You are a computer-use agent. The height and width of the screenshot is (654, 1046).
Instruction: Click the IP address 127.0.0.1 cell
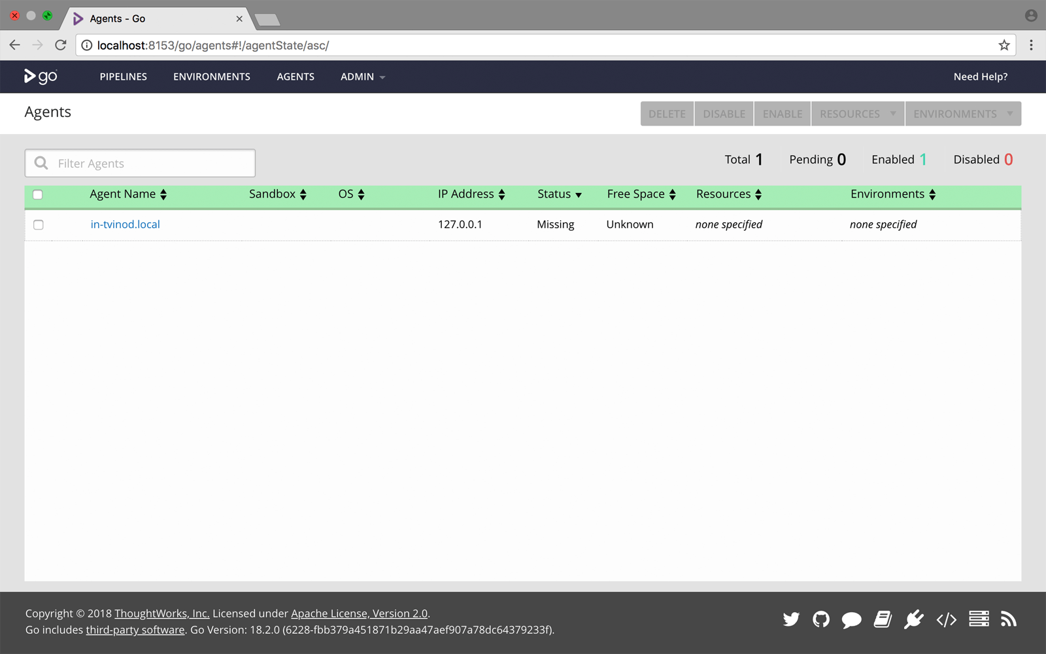[x=460, y=224]
